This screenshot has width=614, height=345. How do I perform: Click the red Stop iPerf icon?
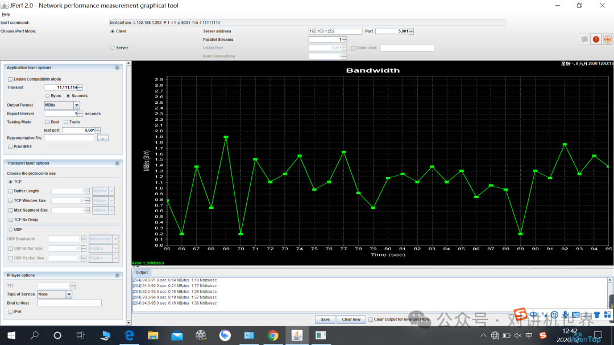596,39
